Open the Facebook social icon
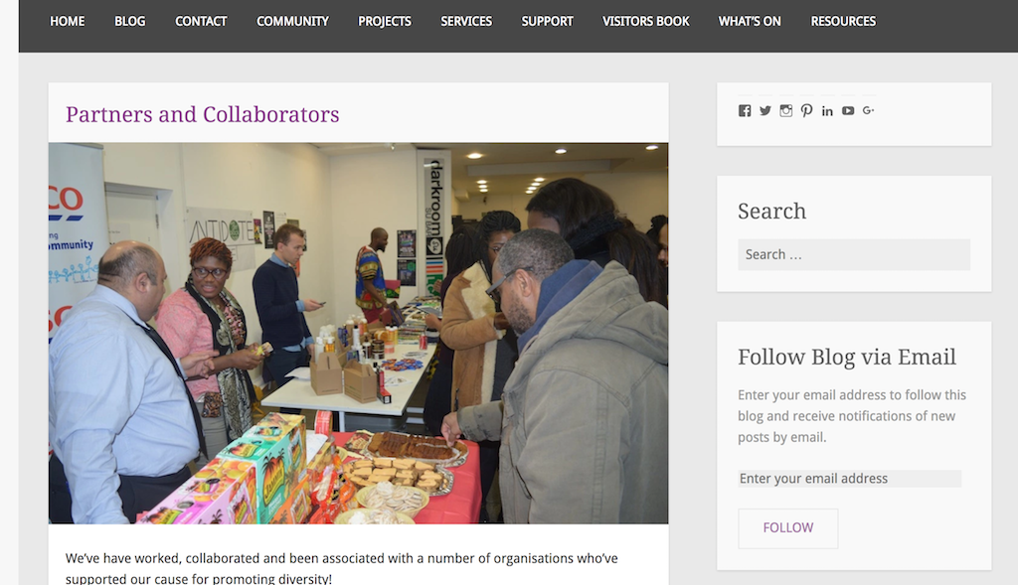The width and height of the screenshot is (1018, 585). click(745, 111)
